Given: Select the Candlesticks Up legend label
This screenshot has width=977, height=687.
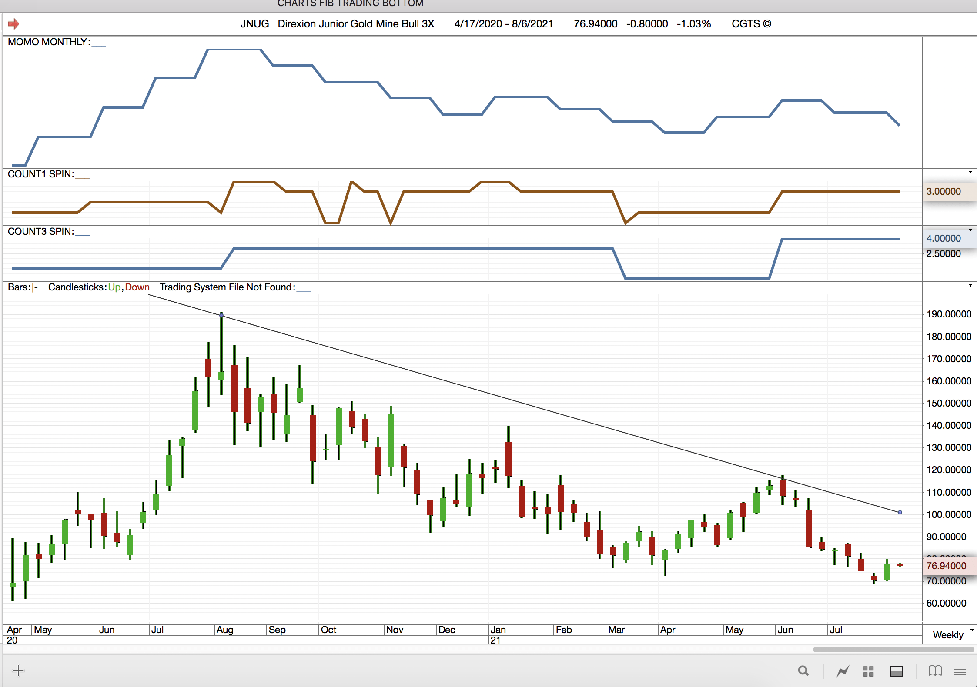Looking at the screenshot, I should (x=114, y=287).
